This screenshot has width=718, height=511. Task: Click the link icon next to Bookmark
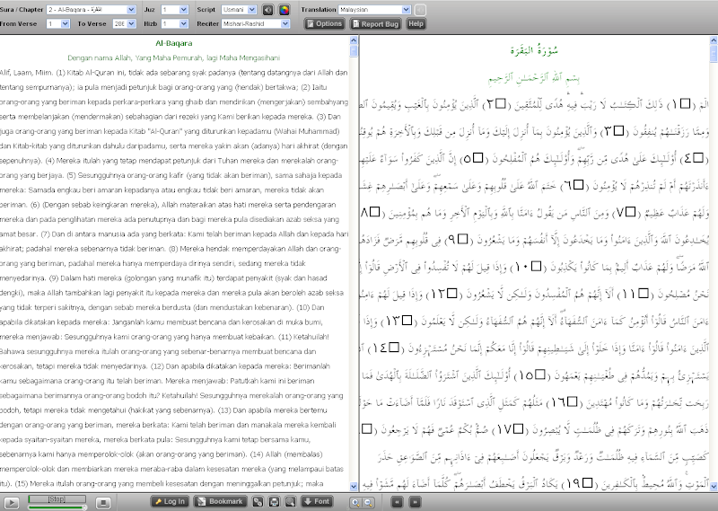(x=258, y=502)
